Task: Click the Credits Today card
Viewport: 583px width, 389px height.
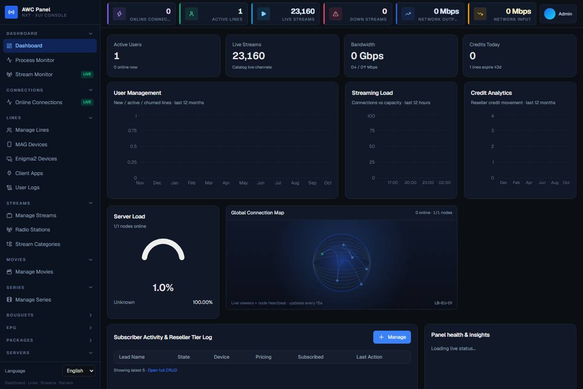Action: (x=519, y=55)
